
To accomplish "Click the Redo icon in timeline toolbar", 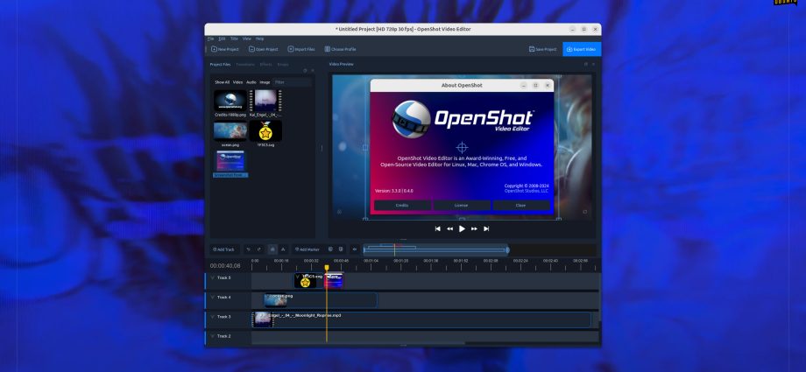I will tap(258, 249).
